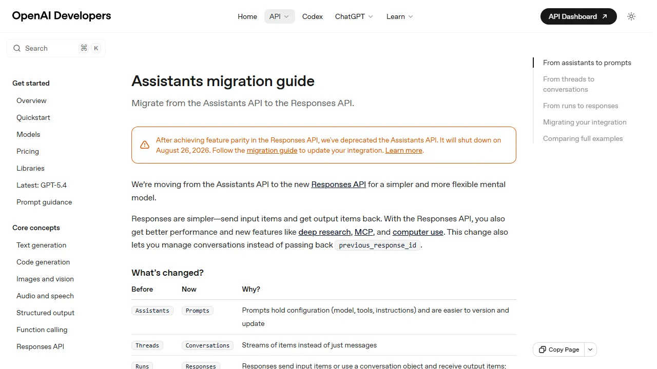
Task: Open the Responses API link
Action: [338, 184]
